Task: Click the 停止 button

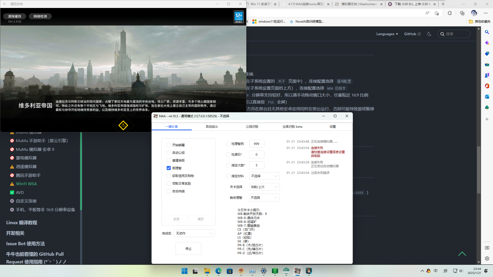Action: coord(188,249)
